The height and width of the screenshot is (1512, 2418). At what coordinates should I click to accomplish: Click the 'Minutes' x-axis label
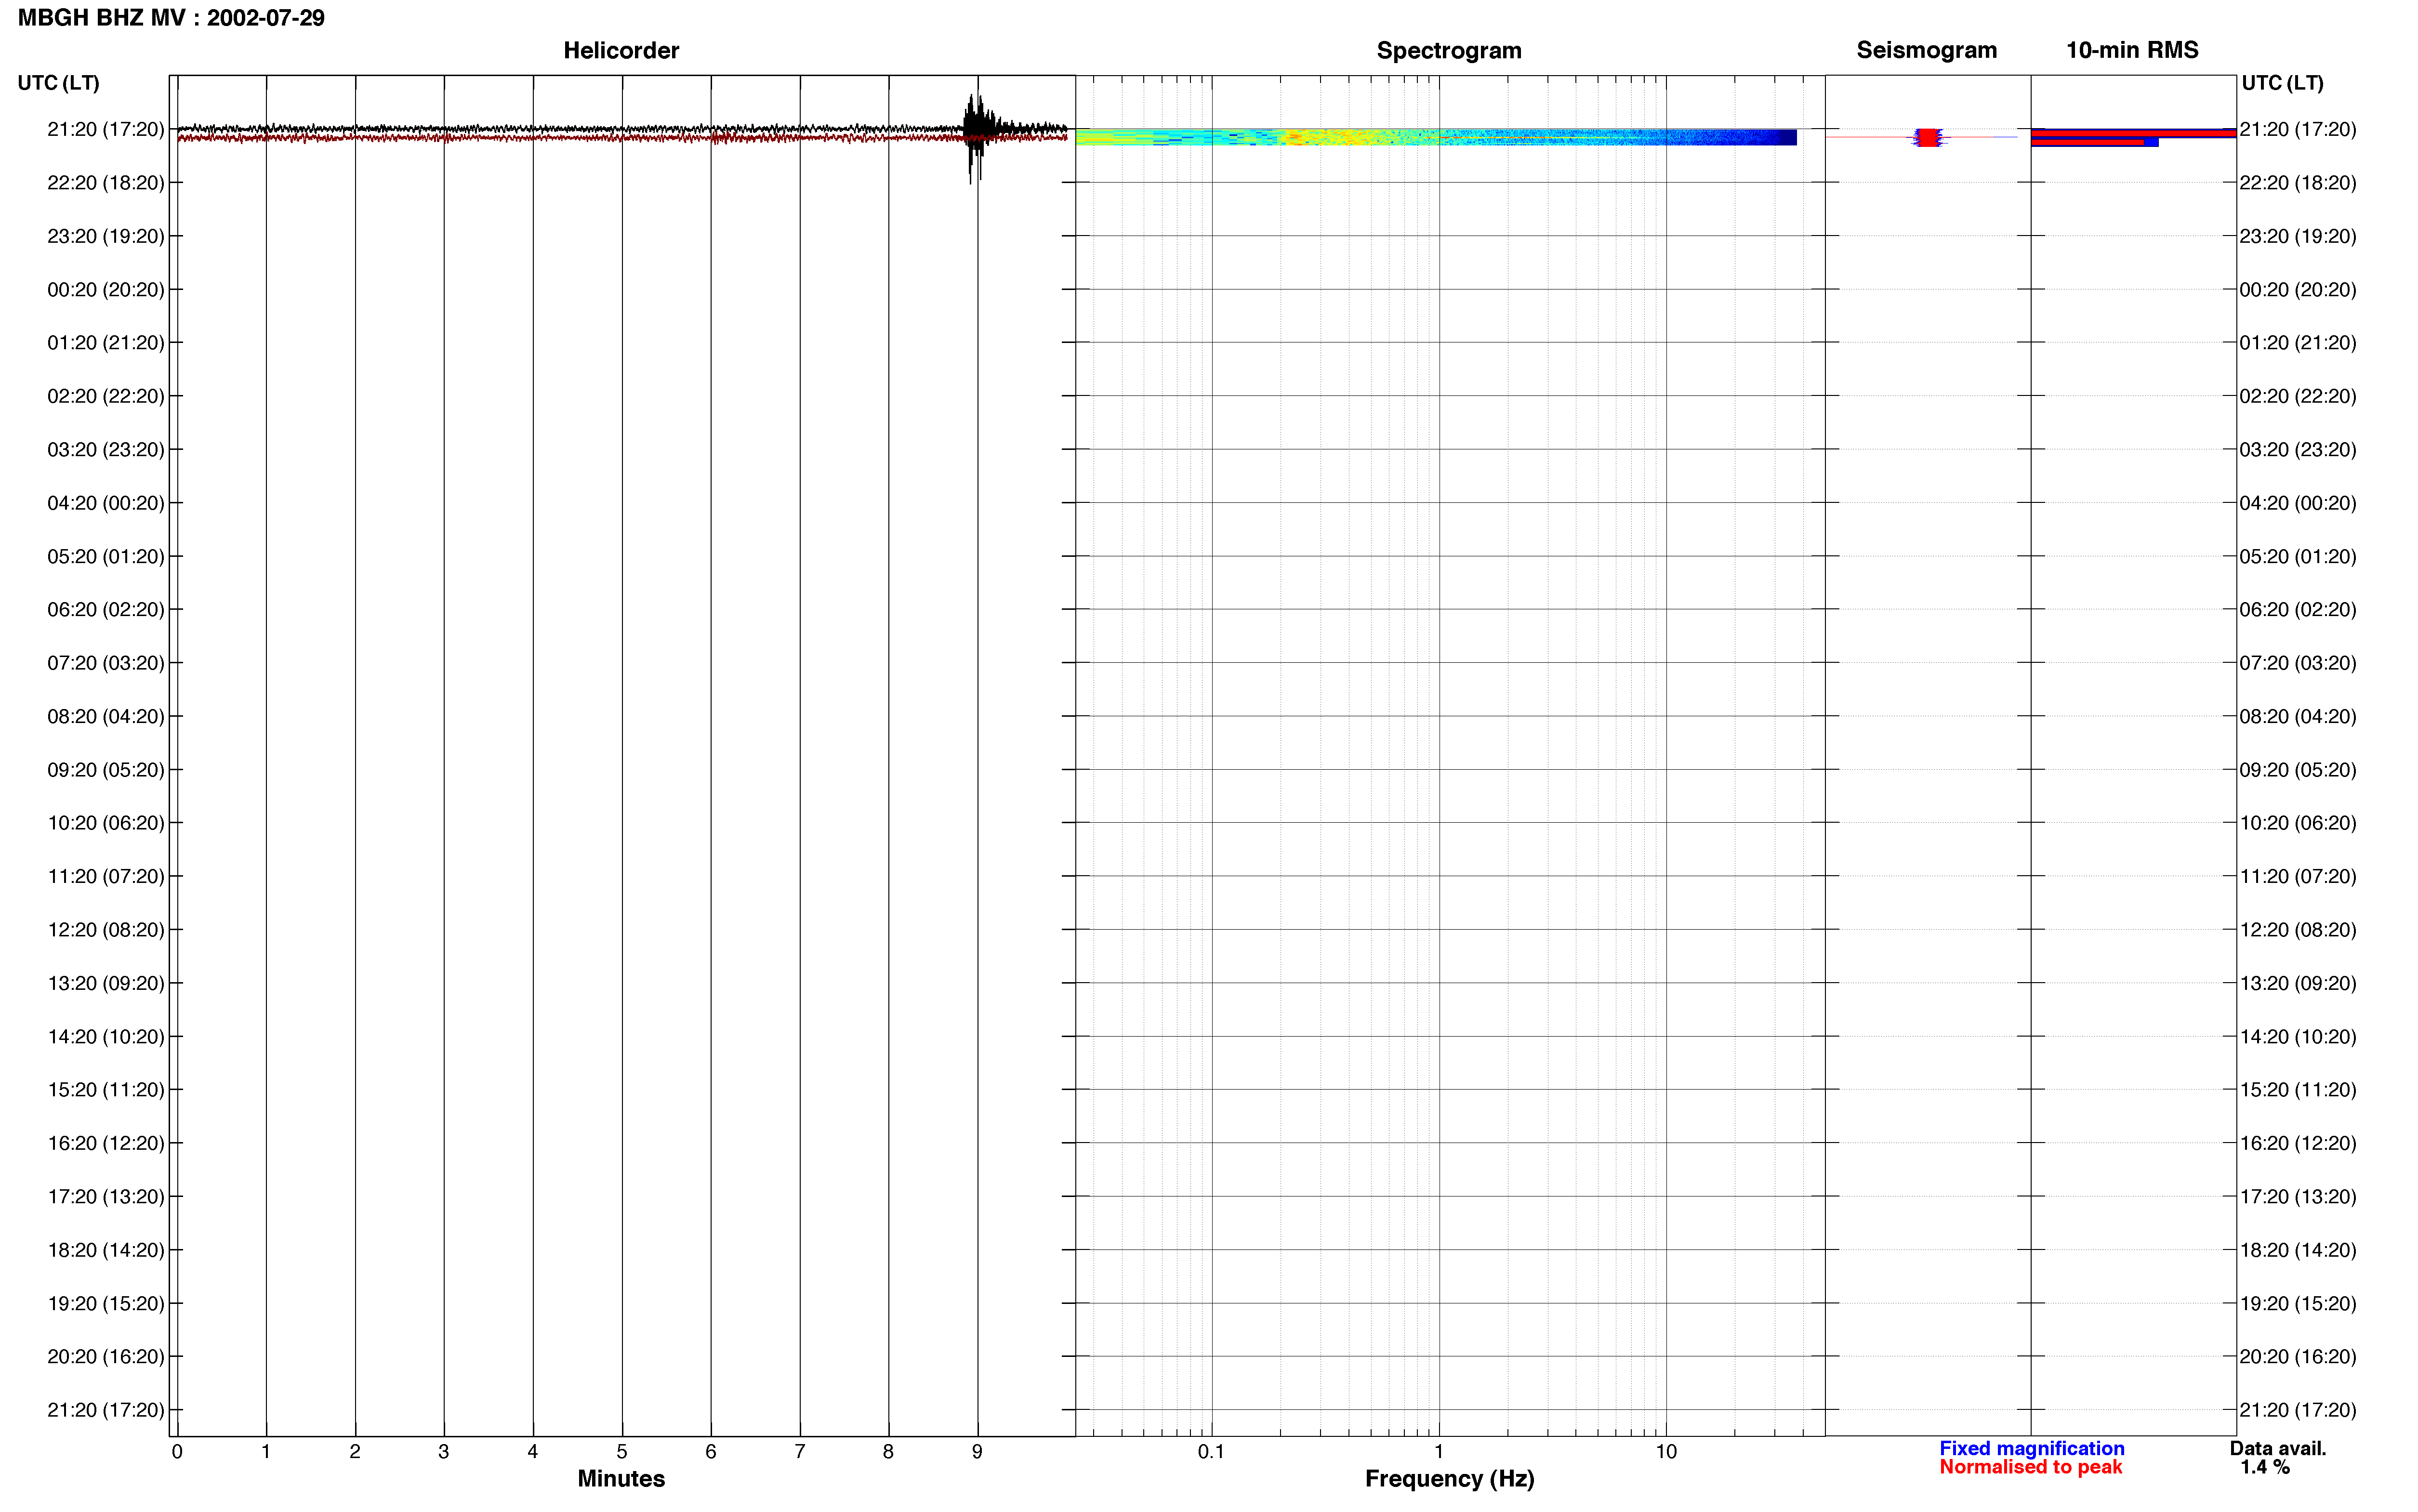point(621,1479)
